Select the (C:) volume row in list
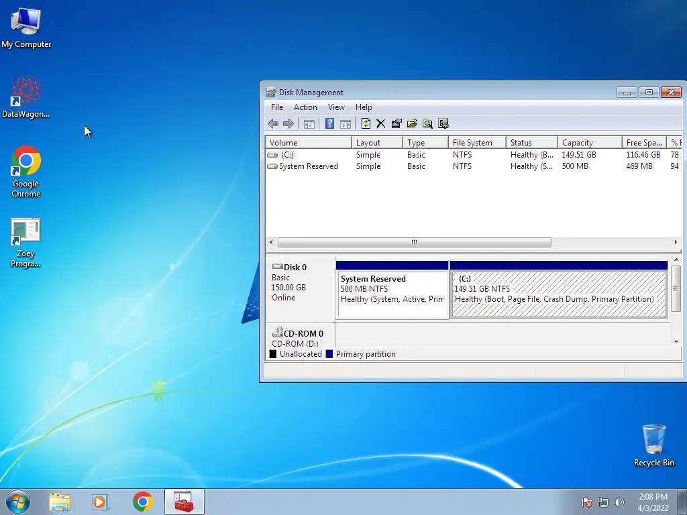The image size is (687, 515). point(474,155)
